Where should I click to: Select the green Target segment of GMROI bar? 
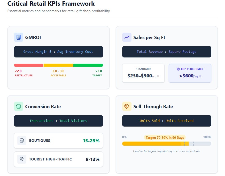pyautogui.click(x=88, y=65)
